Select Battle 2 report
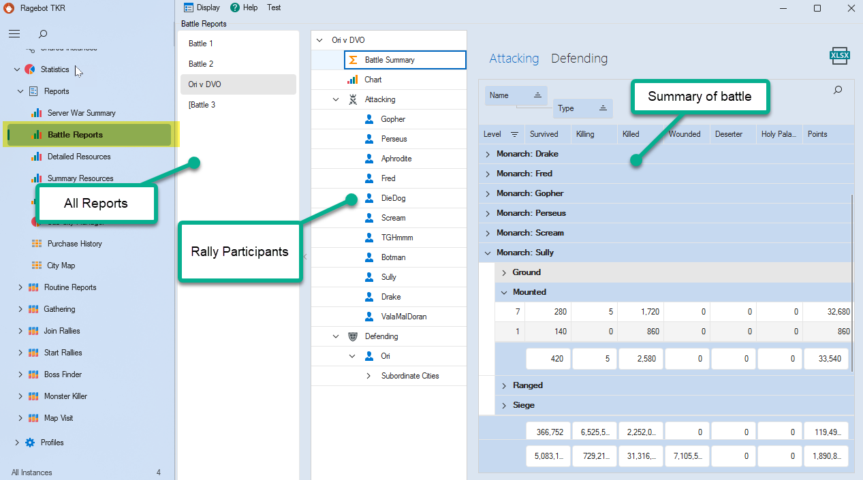Image resolution: width=863 pixels, height=480 pixels. tap(201, 64)
